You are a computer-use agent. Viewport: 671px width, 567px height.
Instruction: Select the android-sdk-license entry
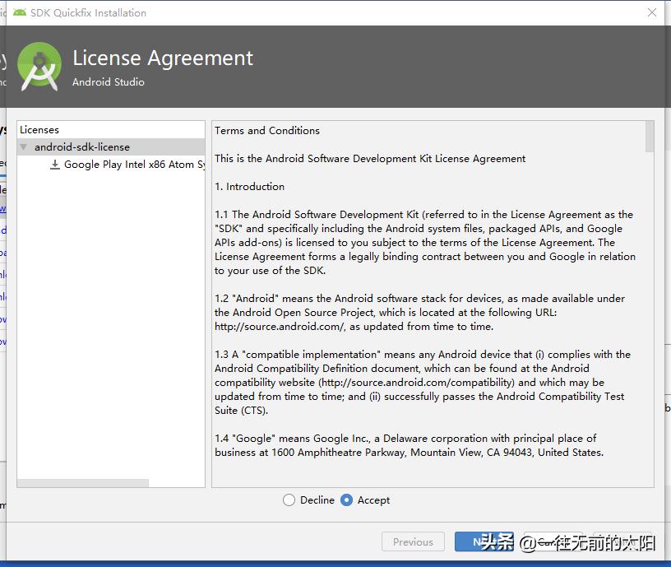(x=81, y=147)
